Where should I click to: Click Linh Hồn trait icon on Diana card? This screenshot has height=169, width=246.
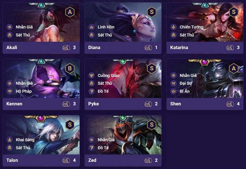[91, 27]
